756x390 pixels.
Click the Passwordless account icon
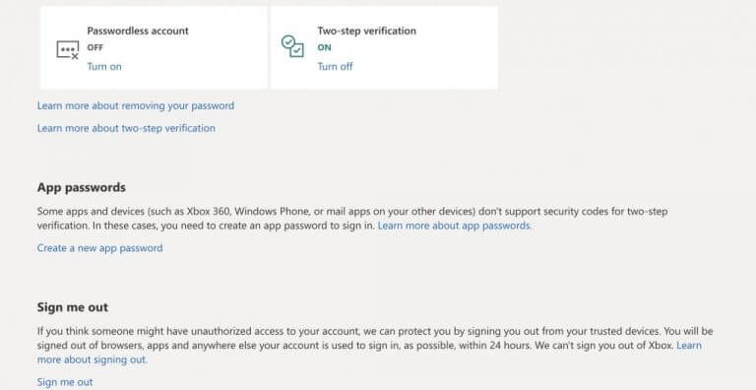tap(68, 49)
